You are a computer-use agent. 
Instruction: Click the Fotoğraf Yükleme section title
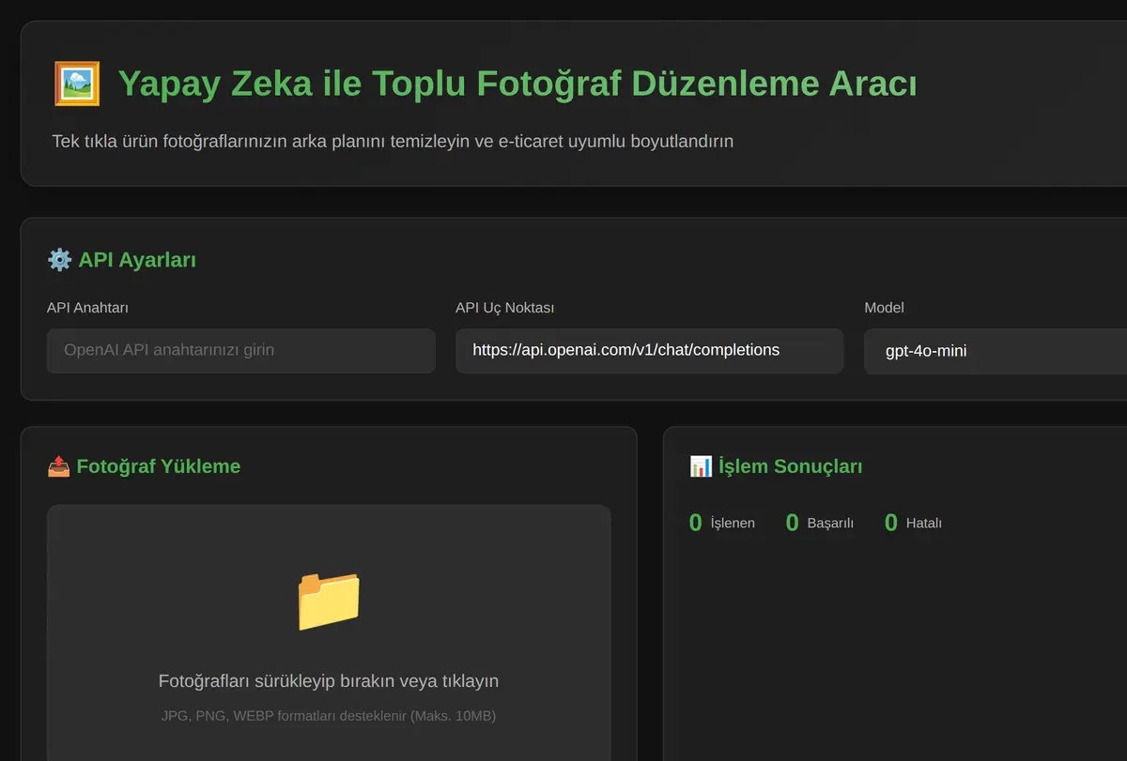tap(159, 466)
